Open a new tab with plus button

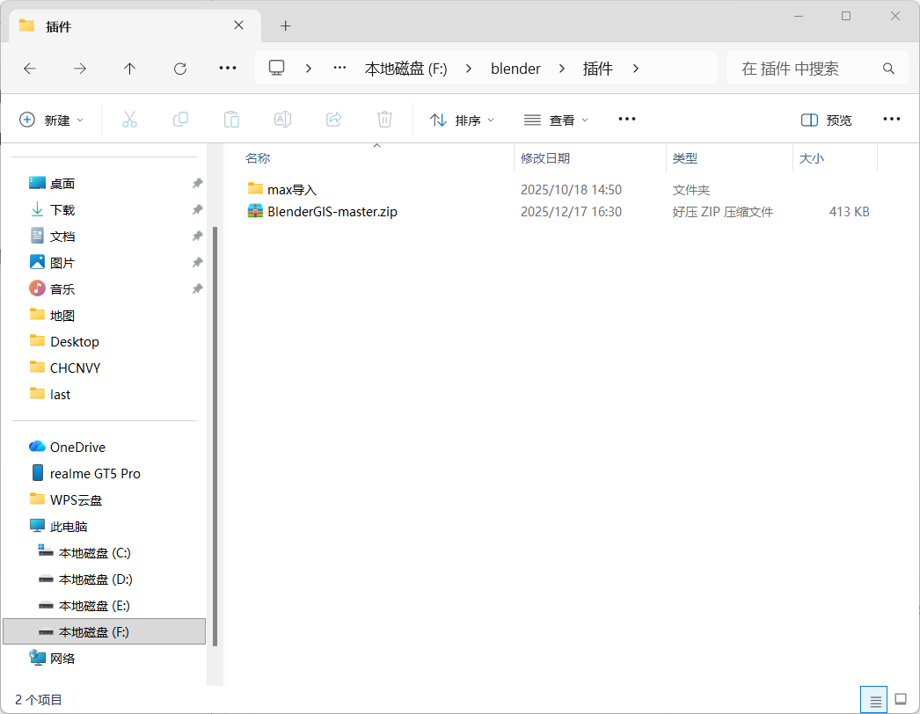[x=286, y=25]
